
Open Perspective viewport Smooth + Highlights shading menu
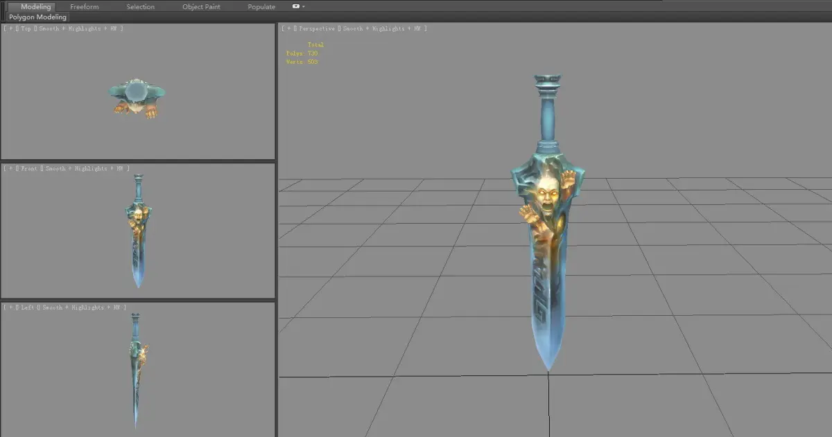point(382,28)
